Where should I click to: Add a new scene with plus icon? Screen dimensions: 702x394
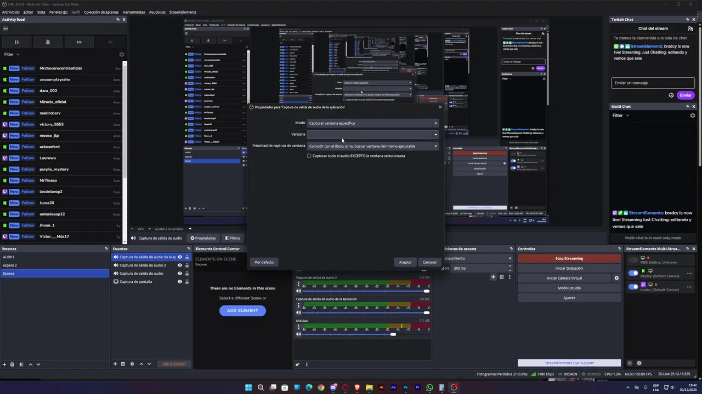click(x=4, y=364)
